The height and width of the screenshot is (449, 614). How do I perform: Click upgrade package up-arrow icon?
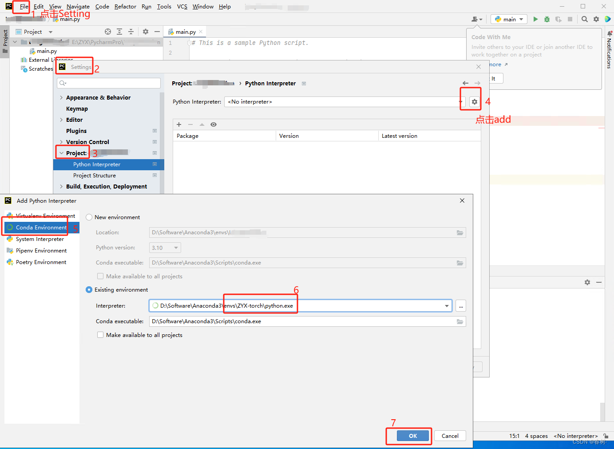pos(202,124)
